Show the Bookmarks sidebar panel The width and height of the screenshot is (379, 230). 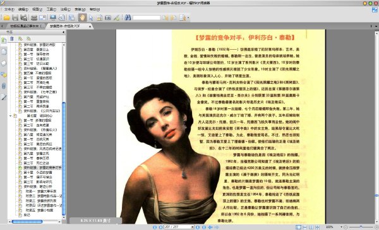tap(4, 40)
